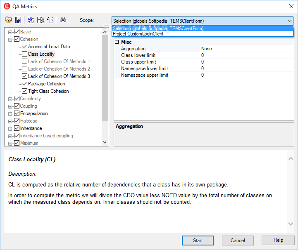
Task: Click the Cancel button
Action: pos(238,241)
